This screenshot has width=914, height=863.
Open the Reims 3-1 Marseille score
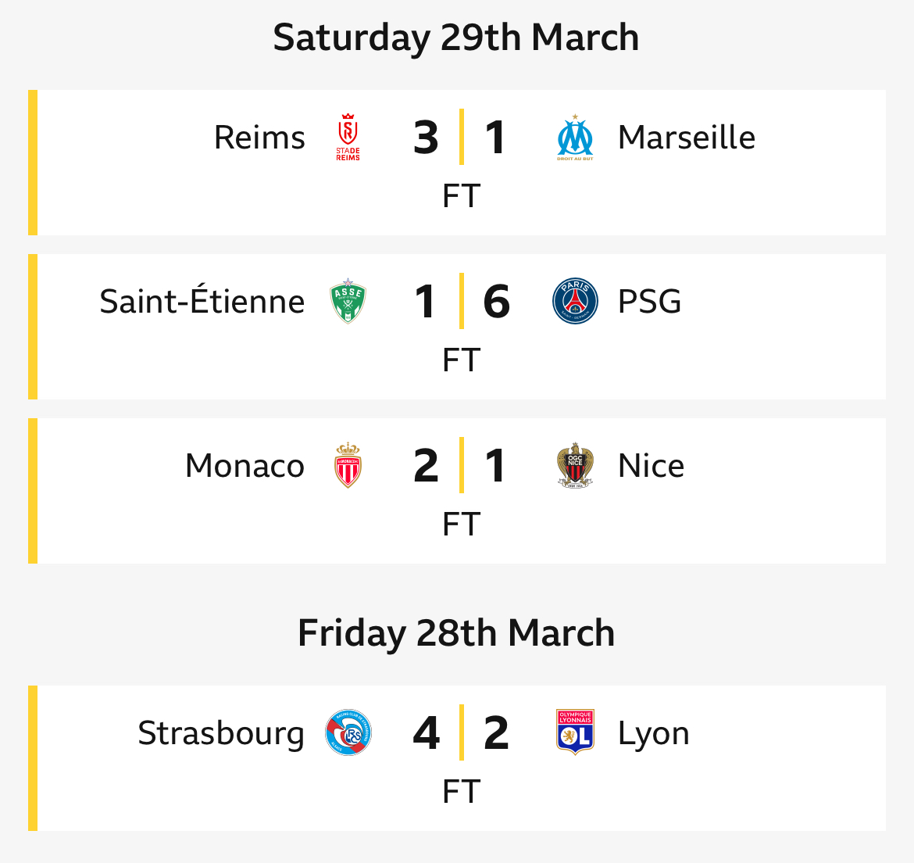461,138
